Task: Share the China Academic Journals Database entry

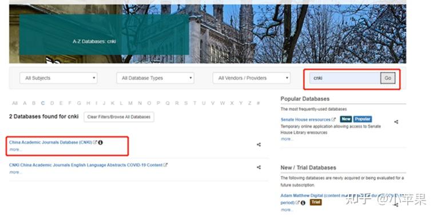Action: [259, 144]
